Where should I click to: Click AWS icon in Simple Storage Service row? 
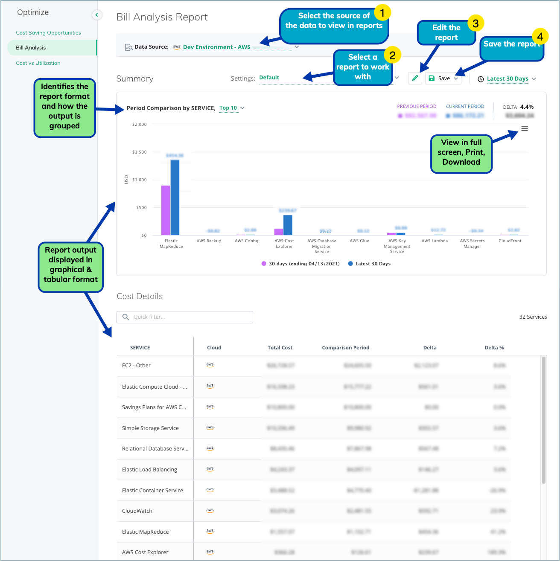pos(210,427)
